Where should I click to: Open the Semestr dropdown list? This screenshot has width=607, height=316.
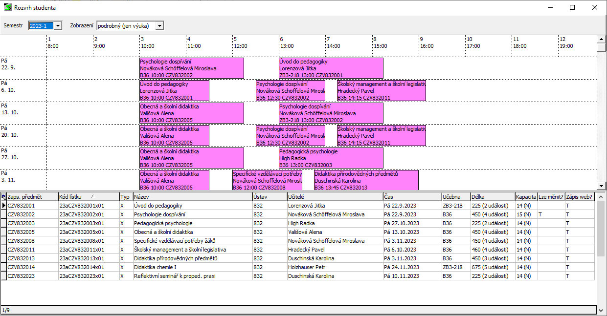pos(58,25)
